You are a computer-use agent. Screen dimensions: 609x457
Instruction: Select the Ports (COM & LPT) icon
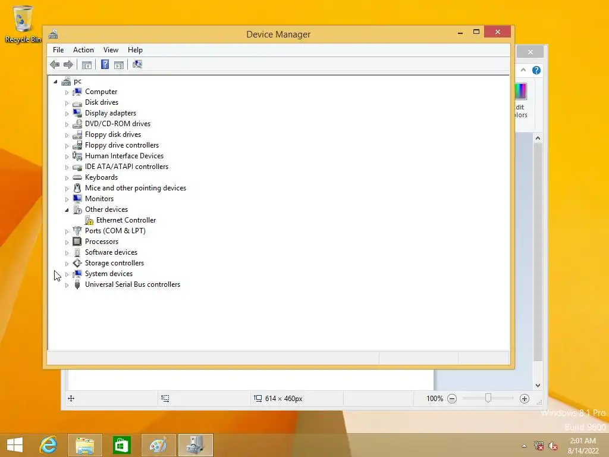77,231
